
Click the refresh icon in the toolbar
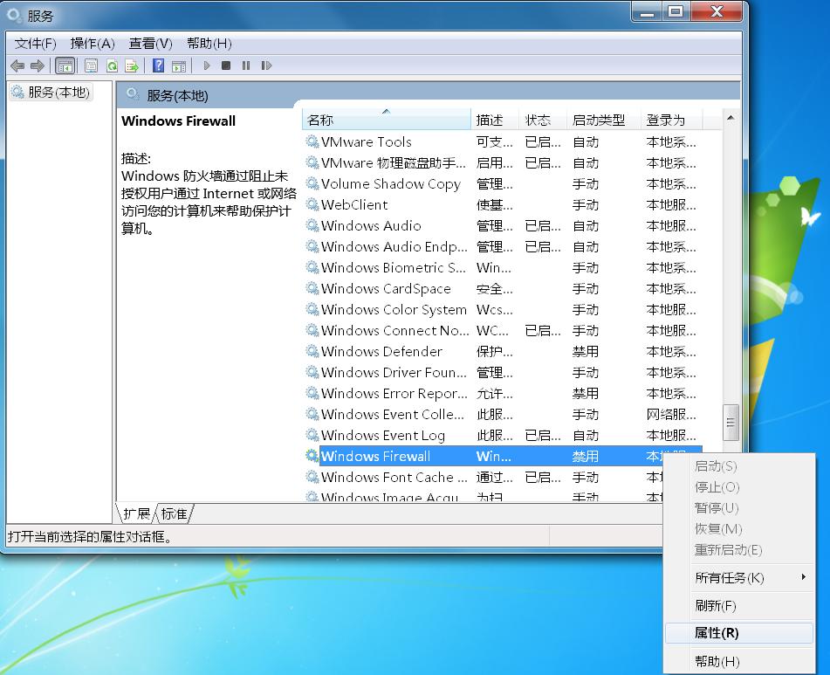(113, 65)
